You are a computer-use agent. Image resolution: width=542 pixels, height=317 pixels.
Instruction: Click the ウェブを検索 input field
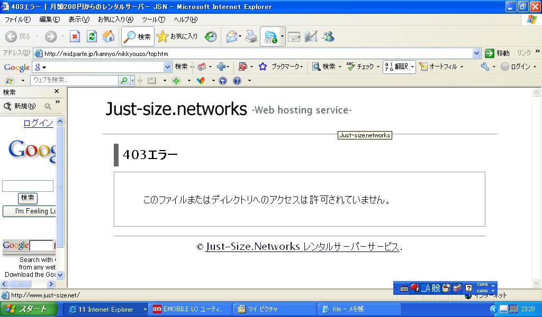pos(74,80)
